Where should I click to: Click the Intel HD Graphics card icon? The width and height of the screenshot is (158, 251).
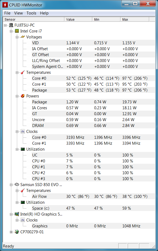(17, 214)
